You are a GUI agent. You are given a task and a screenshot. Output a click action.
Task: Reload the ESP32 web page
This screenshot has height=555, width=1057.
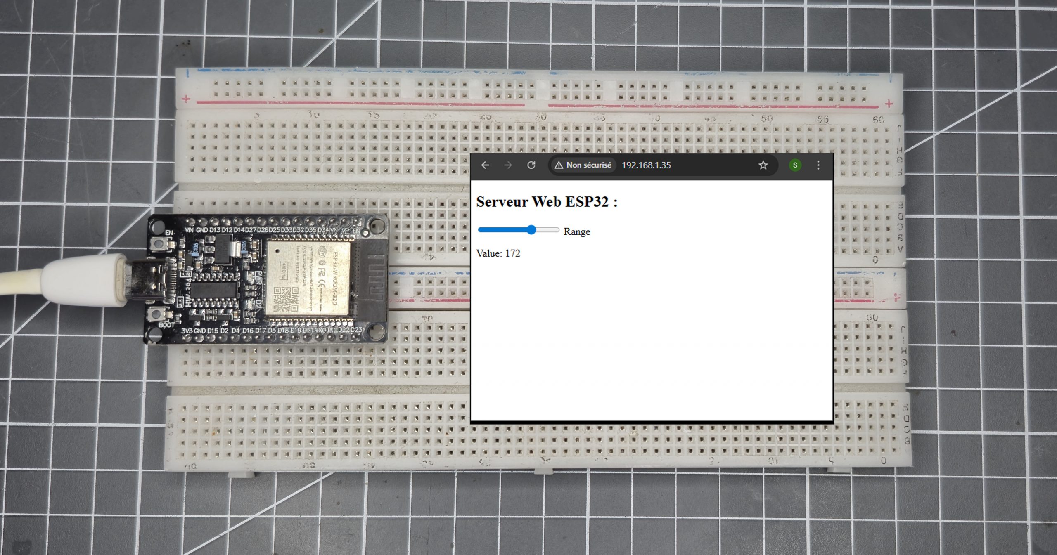pyautogui.click(x=531, y=165)
